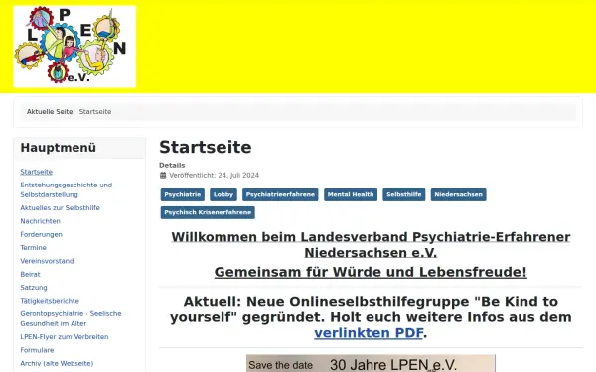Open the Startseite menu link
Viewport: 596px width, 372px height.
(36, 172)
